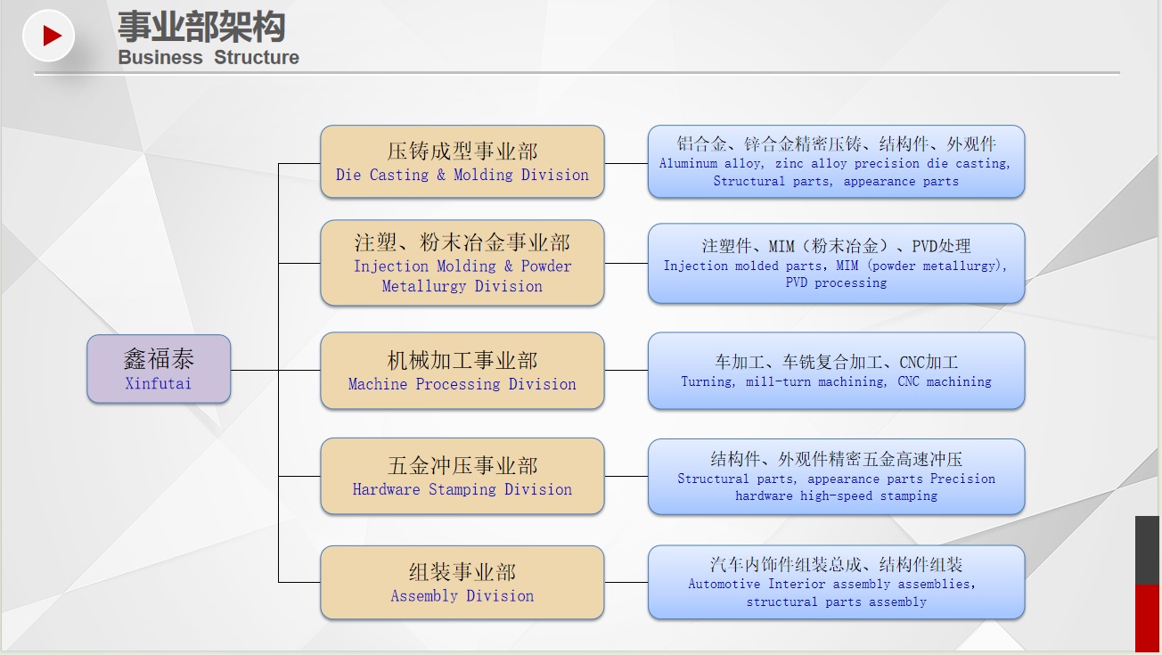Image resolution: width=1162 pixels, height=655 pixels.
Task: Select the 事业部架构 slide title
Action: click(x=201, y=27)
